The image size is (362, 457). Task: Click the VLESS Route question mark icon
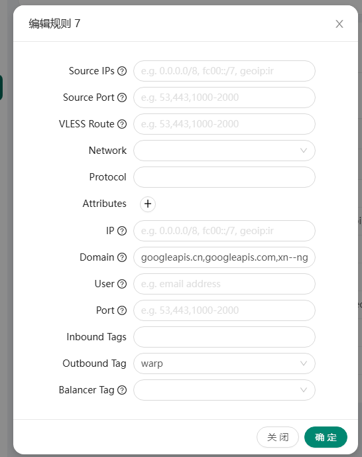pos(122,124)
